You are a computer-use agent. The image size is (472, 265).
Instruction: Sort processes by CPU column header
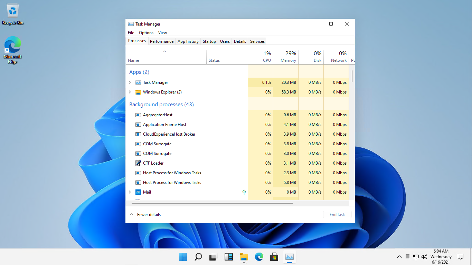[261, 57]
